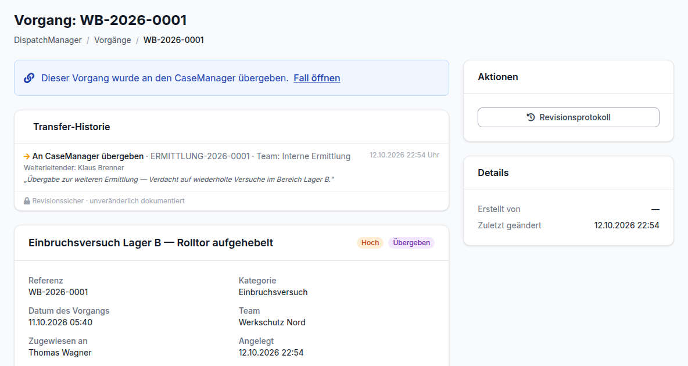Click the An CaseManager übergeben entry title
Screen dimensions: 688x366
pos(88,156)
